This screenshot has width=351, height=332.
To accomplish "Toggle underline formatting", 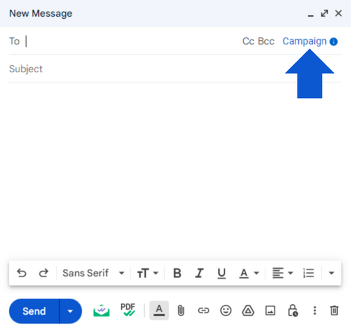I will pos(222,273).
